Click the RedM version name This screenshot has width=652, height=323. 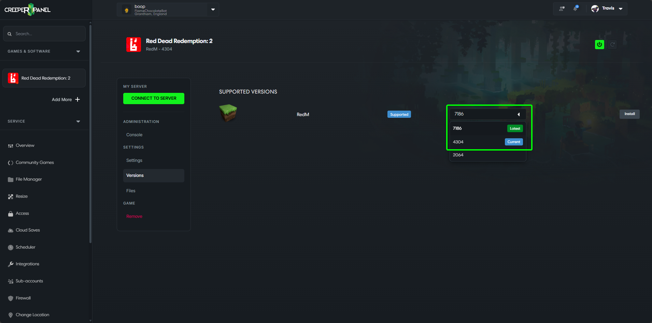click(x=303, y=115)
